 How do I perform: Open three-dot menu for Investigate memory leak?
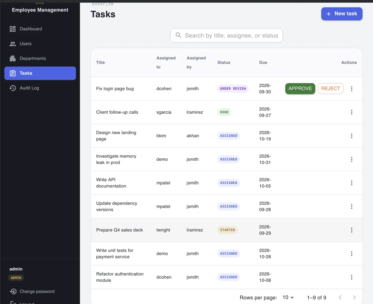352,159
